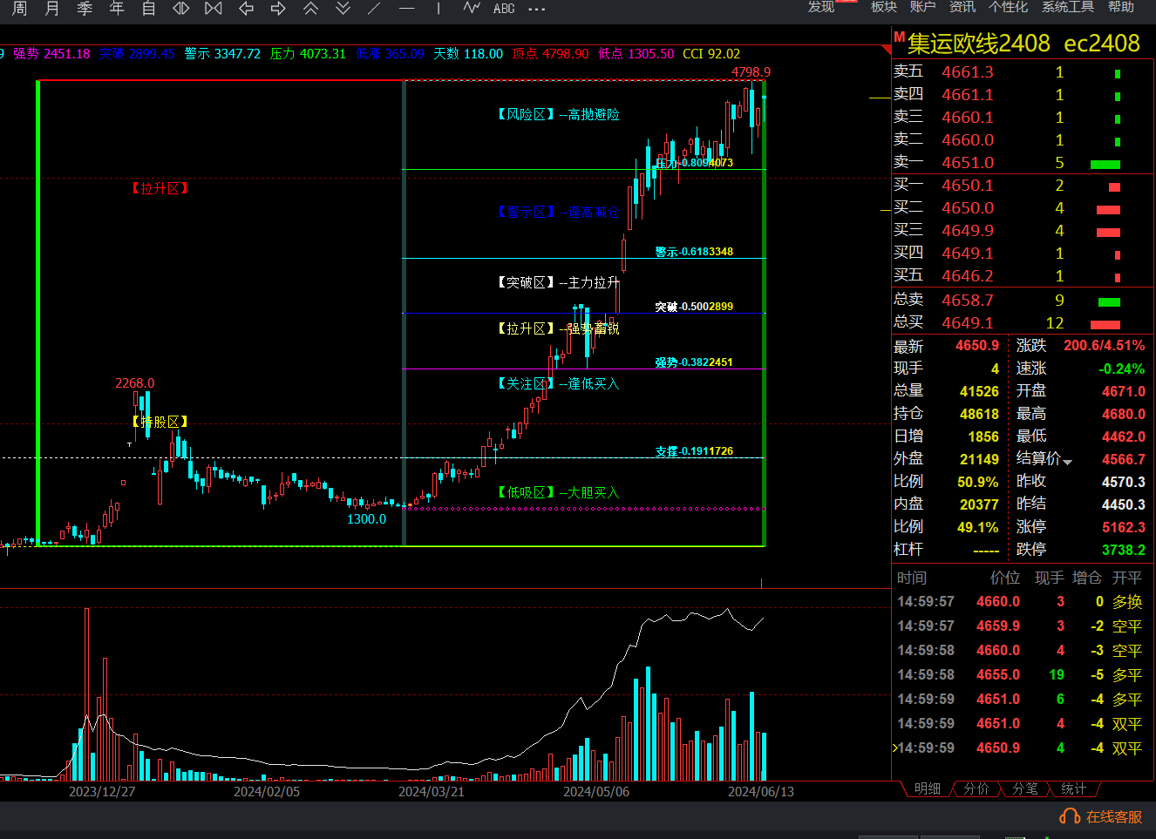Open the 发现 menu
Image resolution: width=1156 pixels, height=839 pixels.
tap(821, 6)
